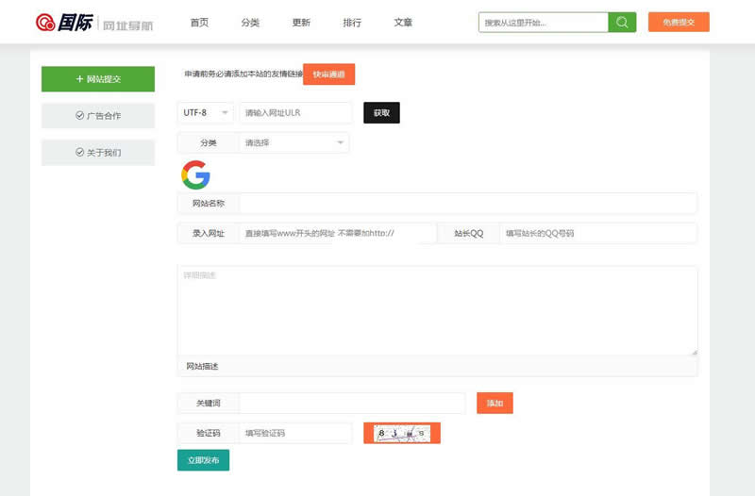The height and width of the screenshot is (496, 755).
Task: Focus the 站长QQ number input field
Action: point(597,233)
